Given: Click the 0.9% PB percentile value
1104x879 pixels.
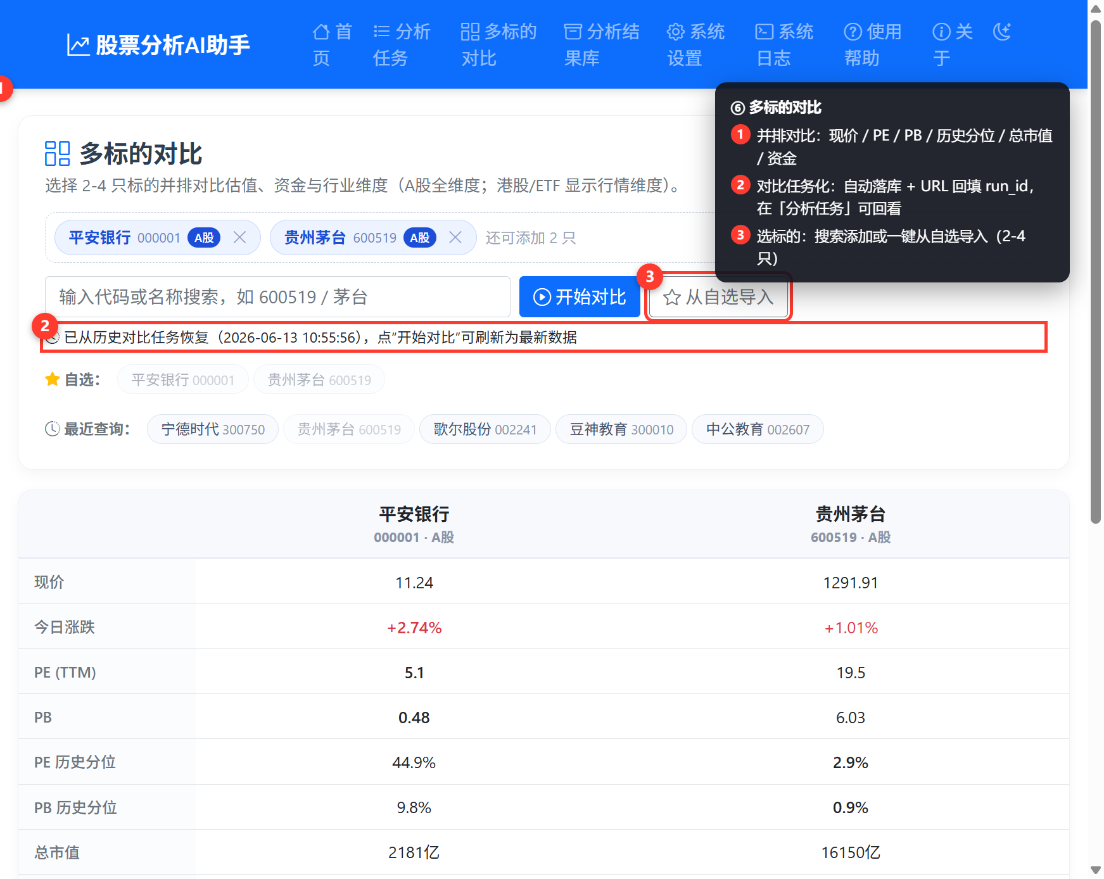Looking at the screenshot, I should click(x=851, y=807).
